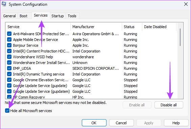Click Stopped status of gupdate service

(130, 86)
